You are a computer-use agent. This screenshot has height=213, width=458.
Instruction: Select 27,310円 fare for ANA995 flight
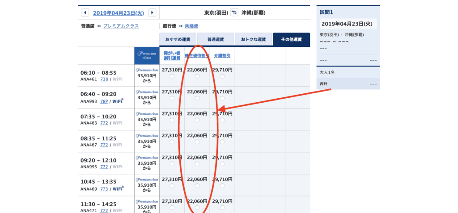click(172, 164)
